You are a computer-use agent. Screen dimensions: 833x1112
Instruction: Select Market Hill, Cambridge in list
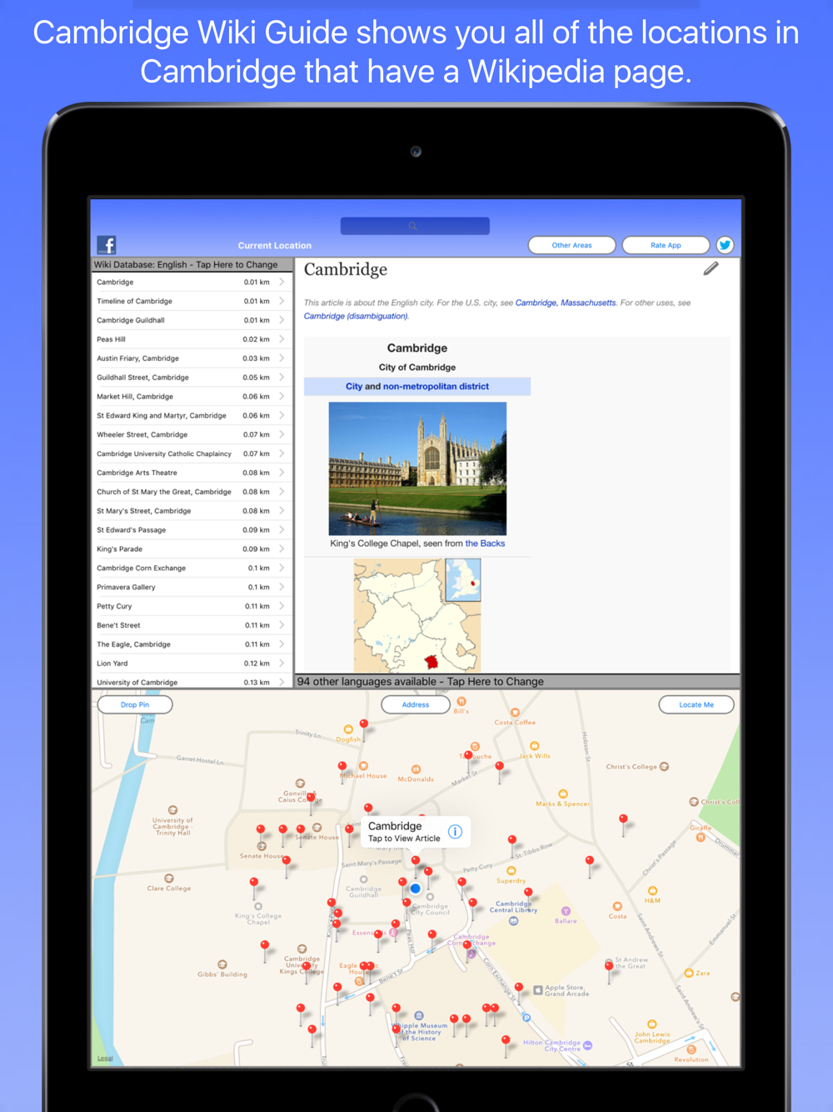(x=191, y=397)
